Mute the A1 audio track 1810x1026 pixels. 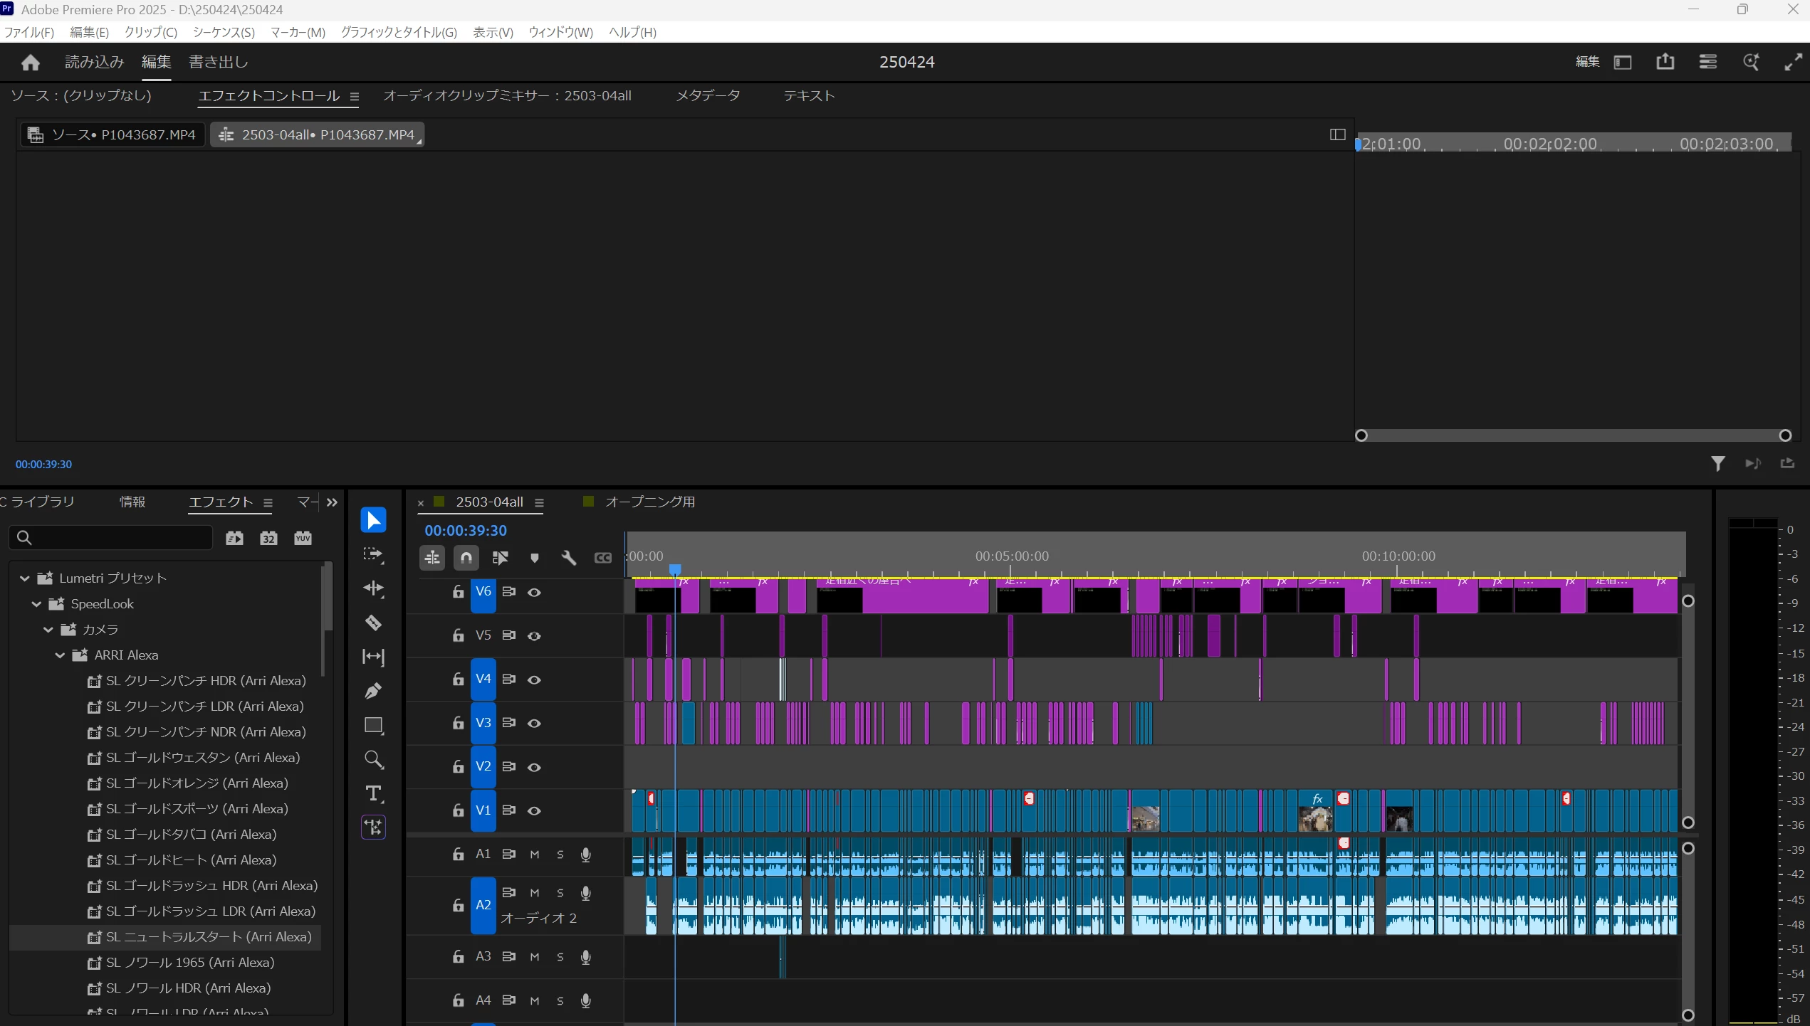(x=534, y=855)
